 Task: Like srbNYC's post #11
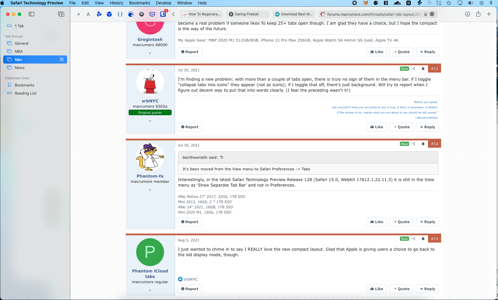tap(377, 127)
